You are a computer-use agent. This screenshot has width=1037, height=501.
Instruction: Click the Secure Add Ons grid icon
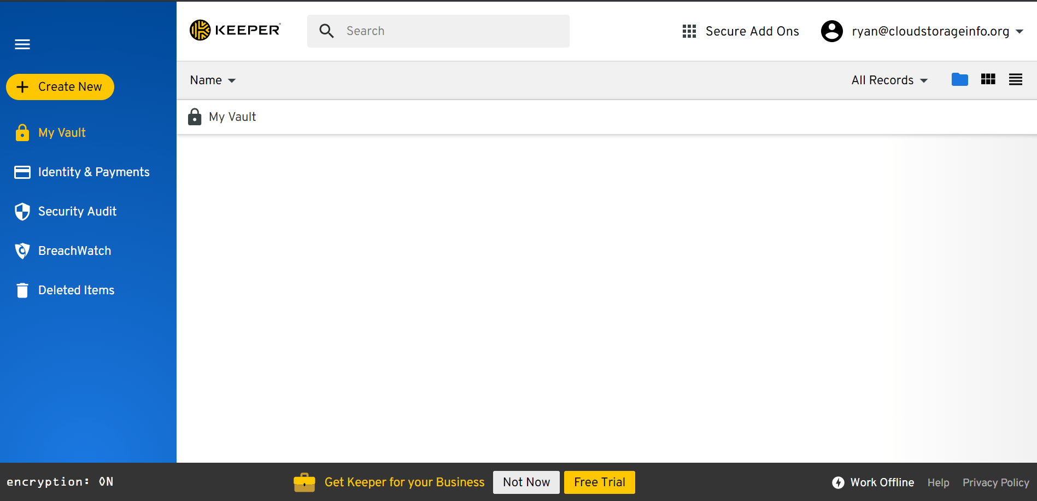[689, 31]
